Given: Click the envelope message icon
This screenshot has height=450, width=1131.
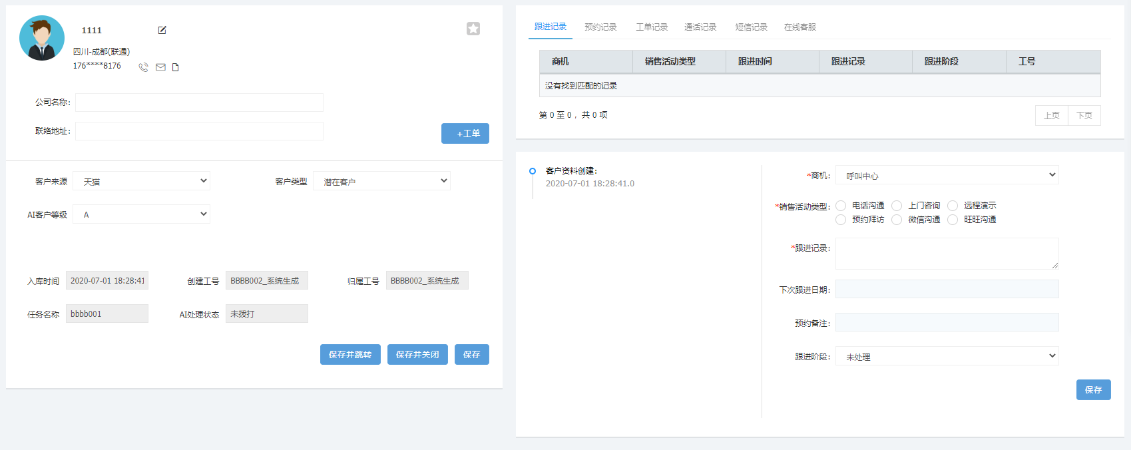Looking at the screenshot, I should 160,67.
